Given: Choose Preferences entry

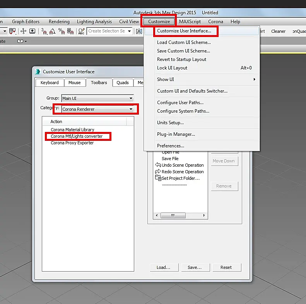Looking at the screenshot, I should click(202, 146).
